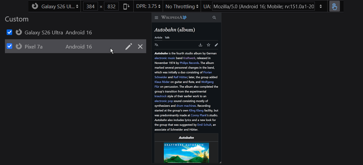
Task: Rotate the viewport orientation
Action: coord(126,6)
